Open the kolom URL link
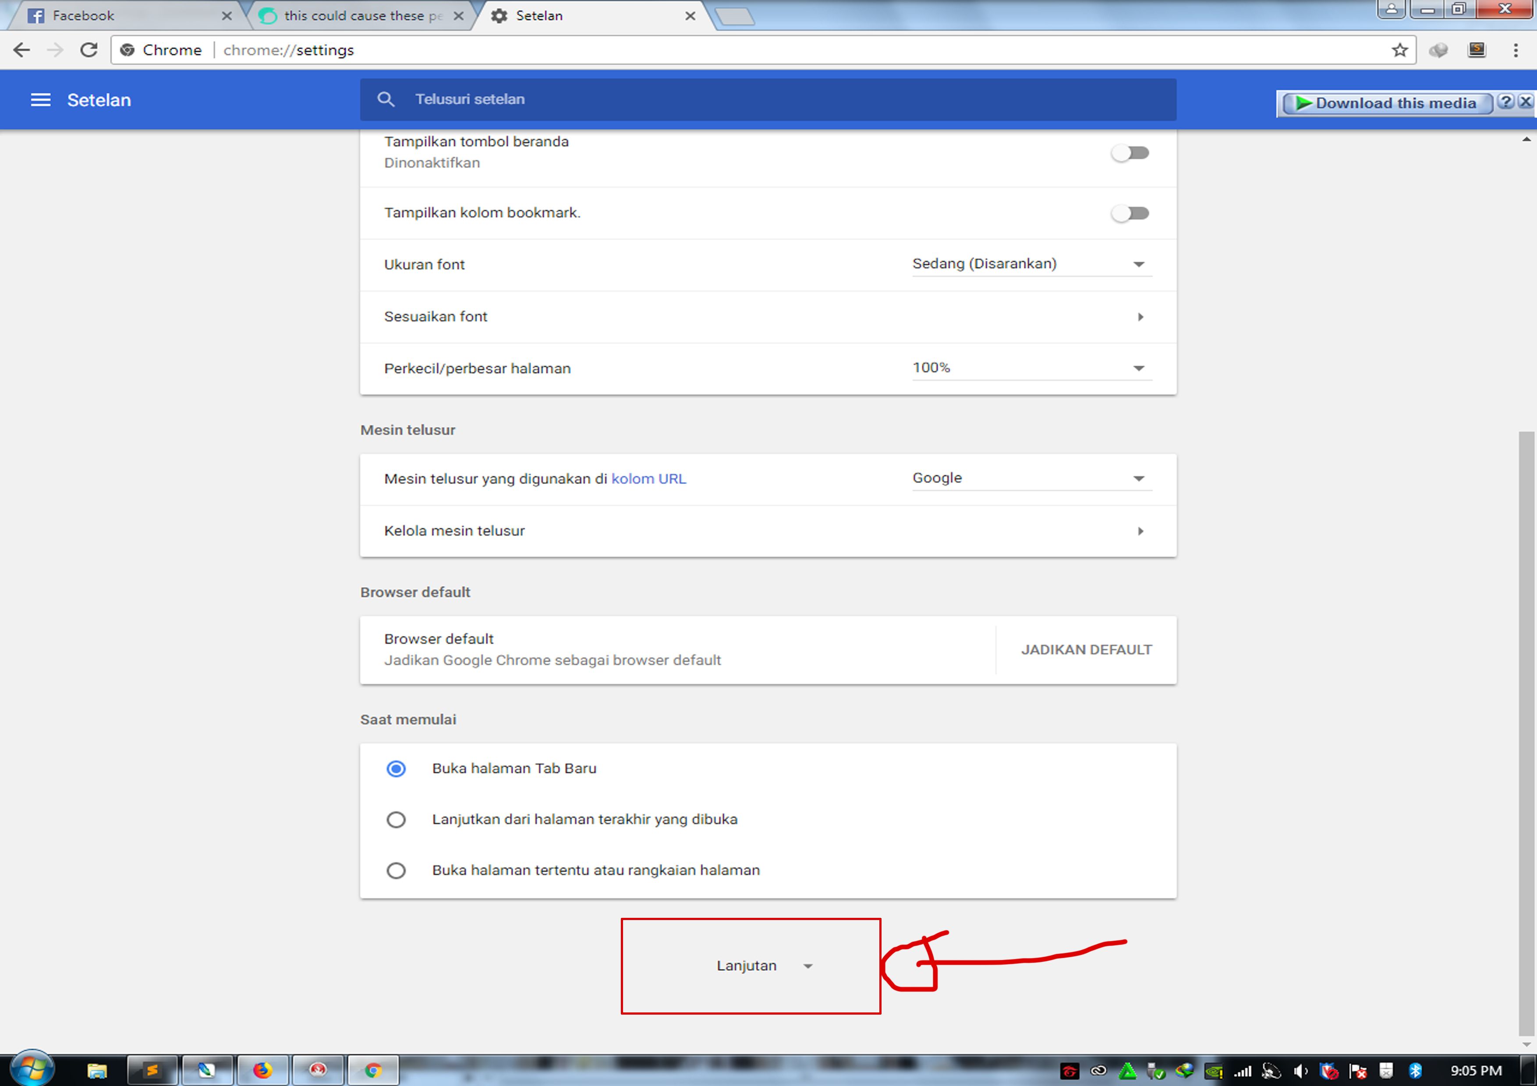This screenshot has height=1086, width=1537. tap(648, 479)
